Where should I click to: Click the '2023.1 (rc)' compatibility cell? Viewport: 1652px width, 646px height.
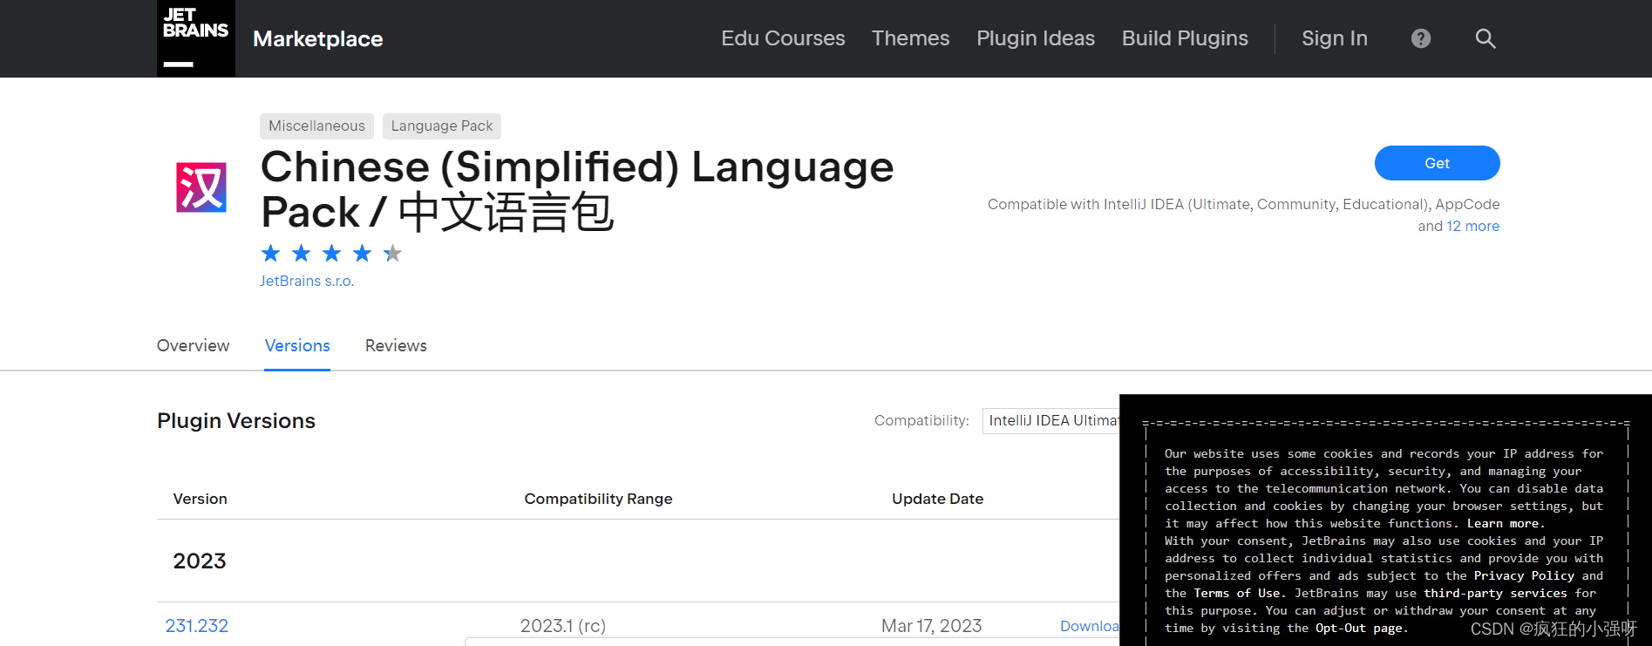[x=563, y=626]
